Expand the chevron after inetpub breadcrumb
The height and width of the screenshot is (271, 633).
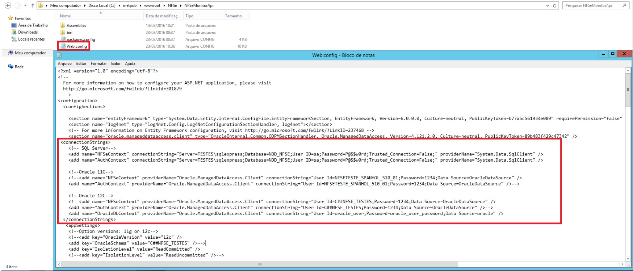[x=140, y=5]
